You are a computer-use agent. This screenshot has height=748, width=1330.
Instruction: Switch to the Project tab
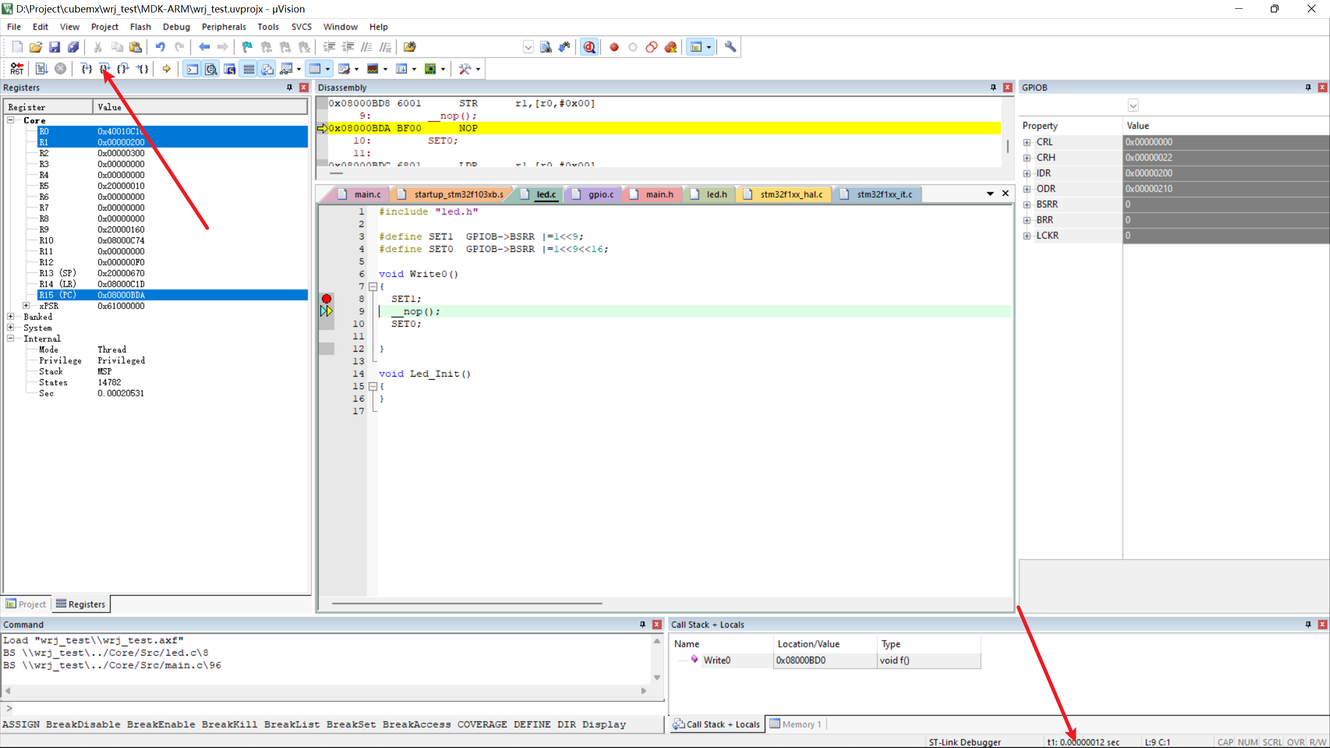click(26, 604)
